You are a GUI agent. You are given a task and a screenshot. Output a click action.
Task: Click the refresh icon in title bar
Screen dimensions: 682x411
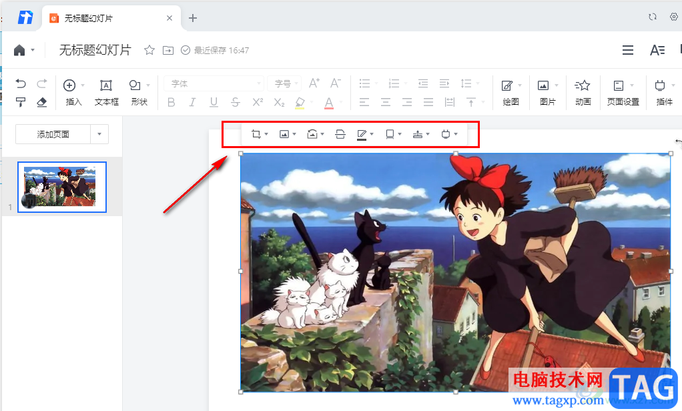coord(653,17)
